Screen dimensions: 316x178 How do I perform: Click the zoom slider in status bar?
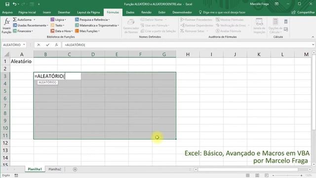[287, 176]
